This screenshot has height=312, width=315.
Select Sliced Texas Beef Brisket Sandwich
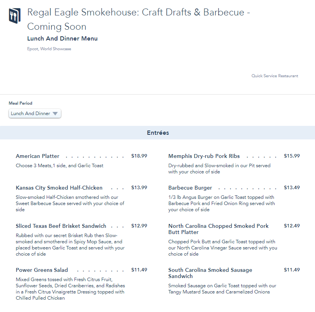(61, 226)
